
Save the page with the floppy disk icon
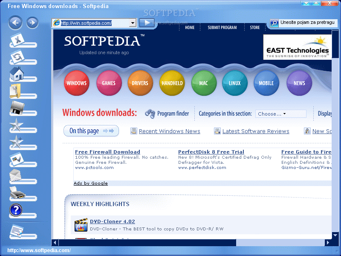(17, 108)
